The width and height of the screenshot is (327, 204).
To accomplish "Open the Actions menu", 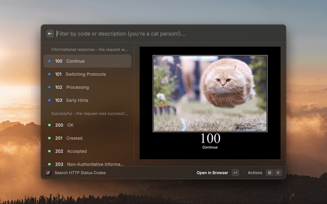I will point(255,173).
